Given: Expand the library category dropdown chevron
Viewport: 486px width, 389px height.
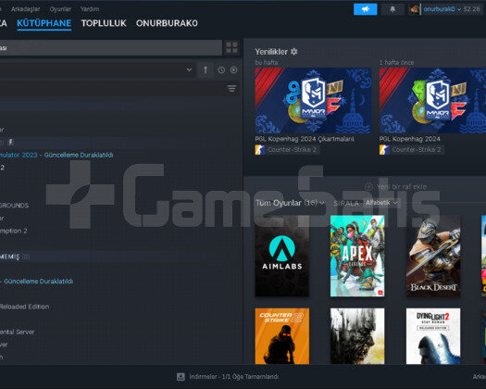Looking at the screenshot, I should (x=189, y=70).
